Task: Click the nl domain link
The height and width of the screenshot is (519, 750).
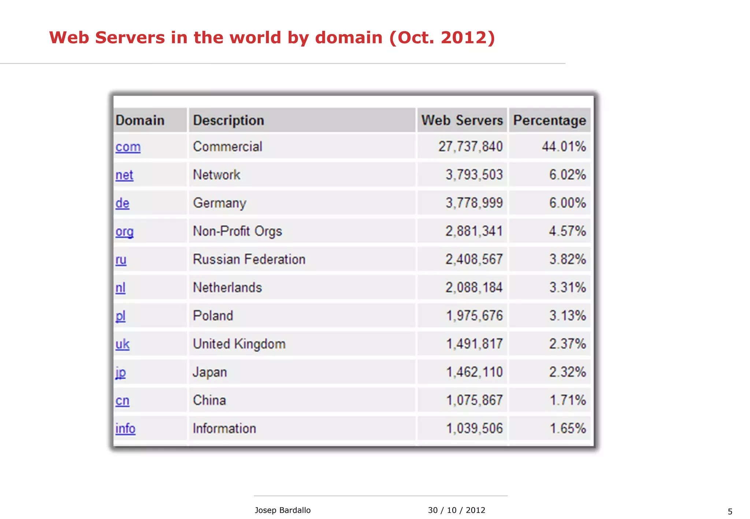Action: [x=120, y=288]
